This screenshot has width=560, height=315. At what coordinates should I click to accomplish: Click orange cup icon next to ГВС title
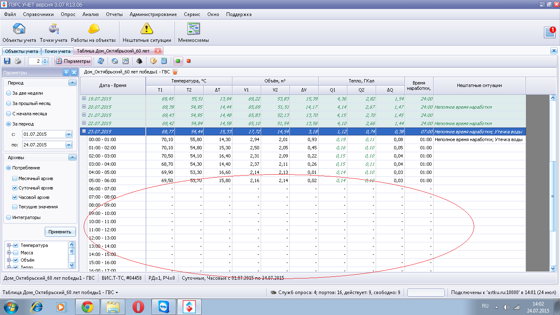point(175,72)
